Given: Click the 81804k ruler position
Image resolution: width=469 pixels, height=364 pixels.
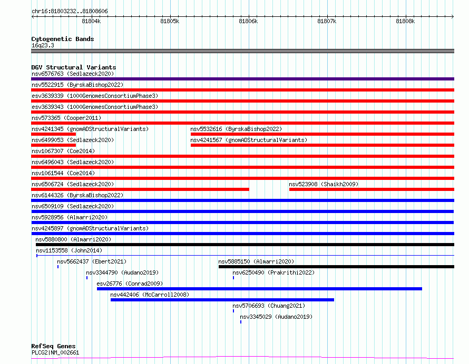Looking at the screenshot, I should click(x=91, y=21).
